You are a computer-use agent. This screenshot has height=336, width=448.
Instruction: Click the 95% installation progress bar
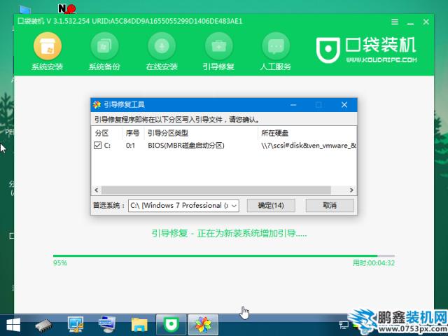(224, 255)
